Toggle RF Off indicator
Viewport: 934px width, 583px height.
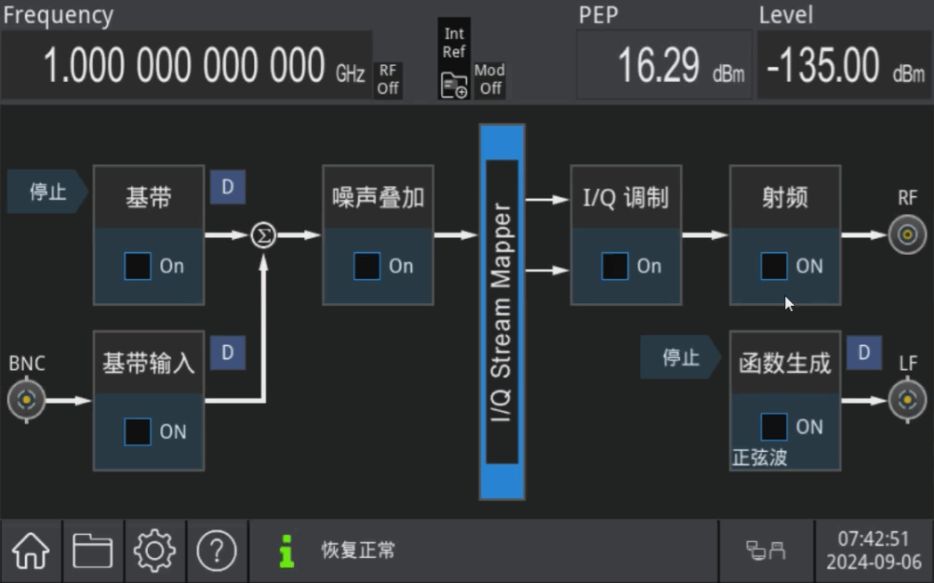click(388, 79)
